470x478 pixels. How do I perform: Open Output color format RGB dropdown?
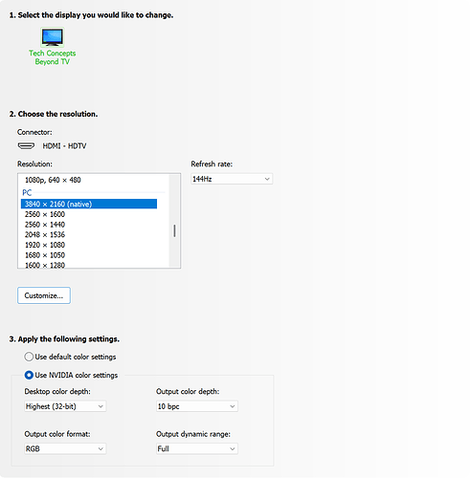[x=65, y=448]
